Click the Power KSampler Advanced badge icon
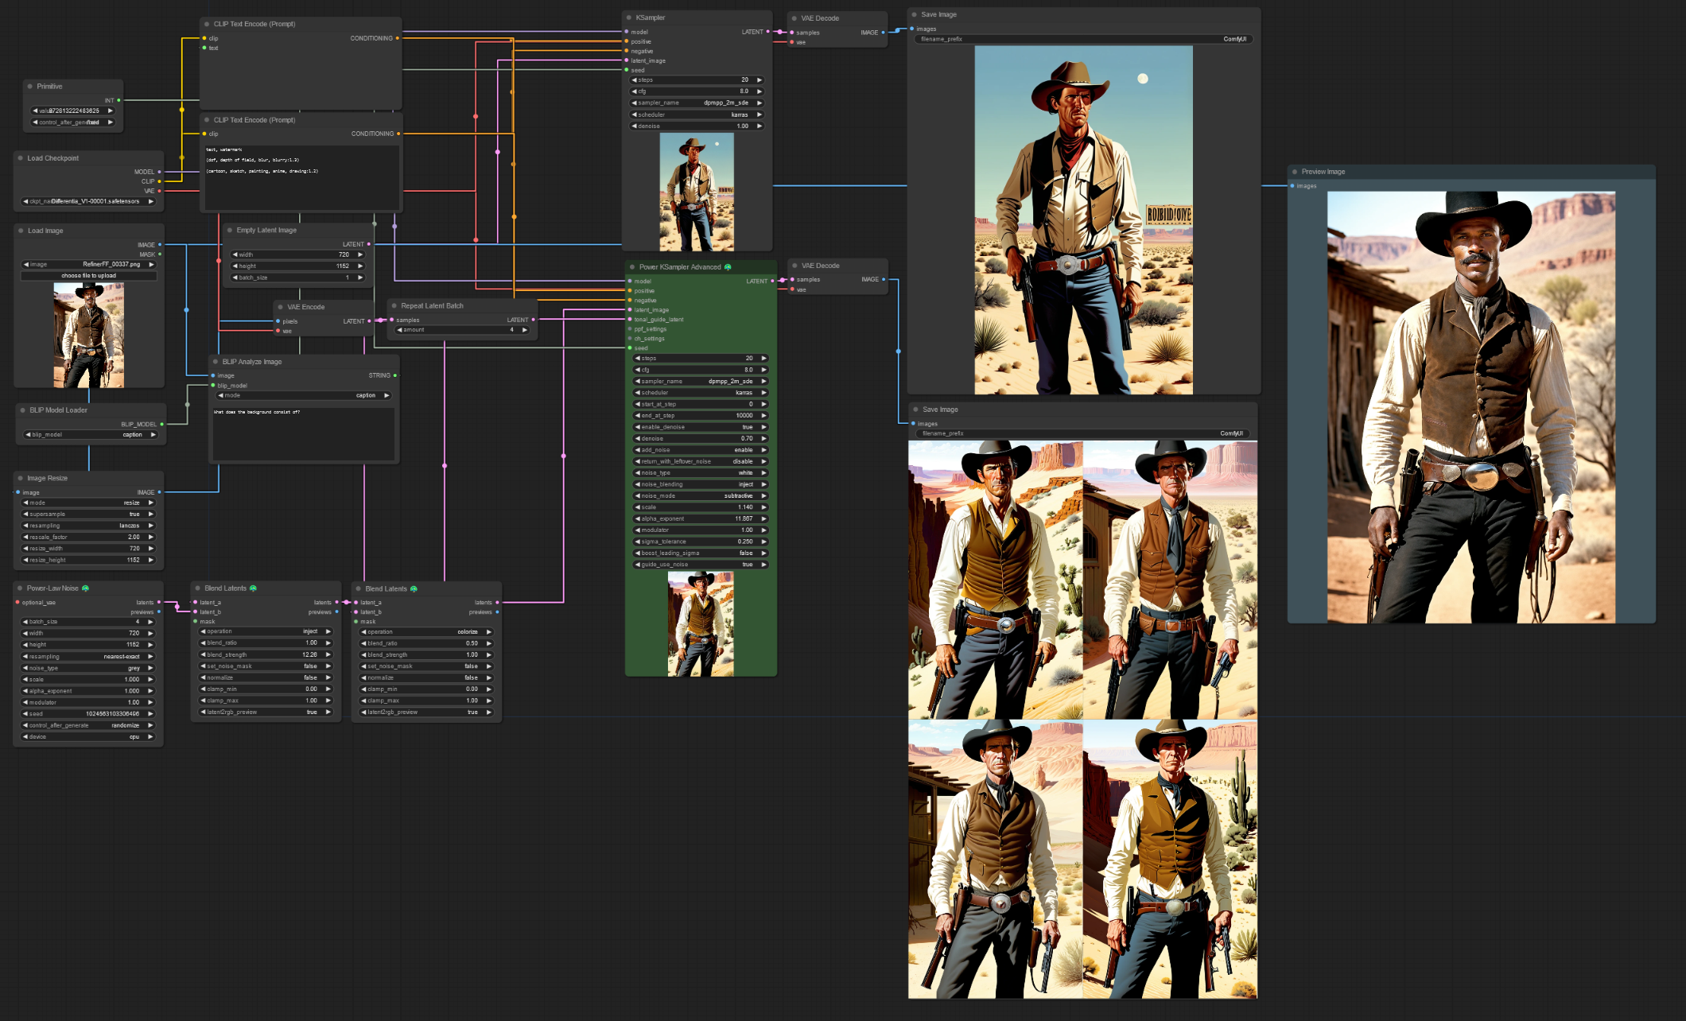The height and width of the screenshot is (1021, 1686). tap(728, 267)
